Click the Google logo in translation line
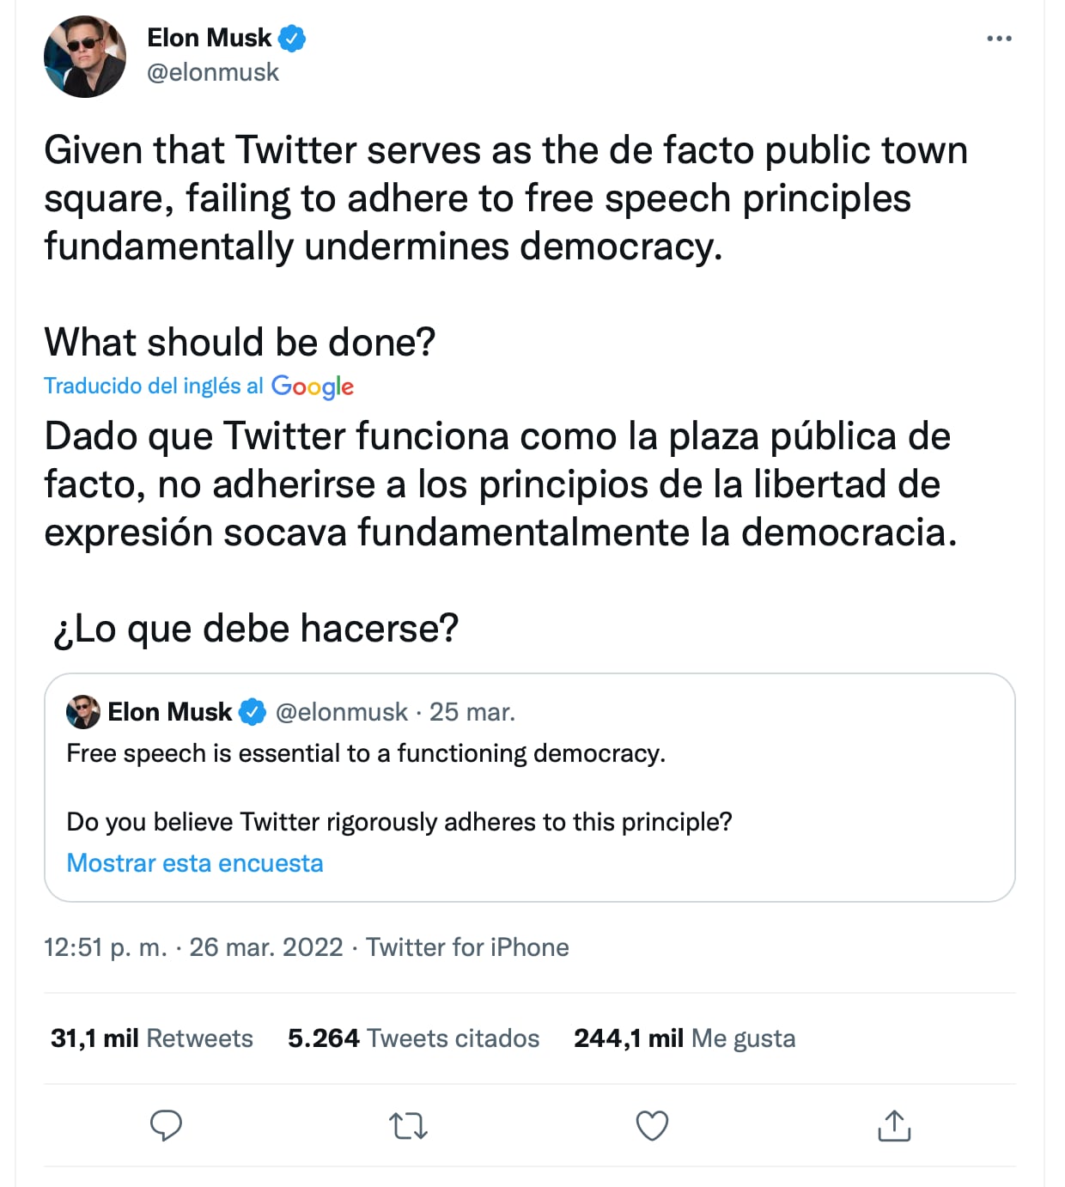 pyautogui.click(x=313, y=387)
